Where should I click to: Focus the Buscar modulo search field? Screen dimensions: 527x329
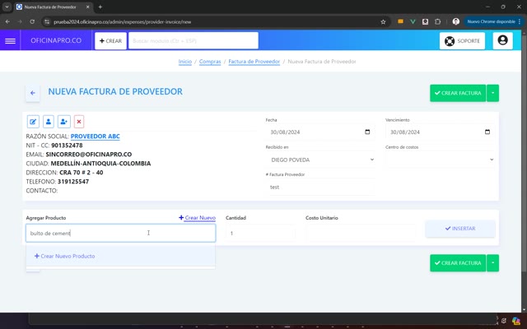[x=194, y=40]
